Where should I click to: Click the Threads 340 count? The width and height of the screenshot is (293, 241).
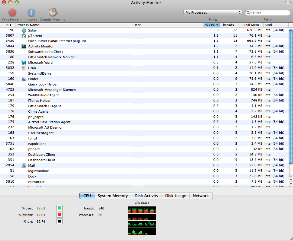[x=101, y=208]
